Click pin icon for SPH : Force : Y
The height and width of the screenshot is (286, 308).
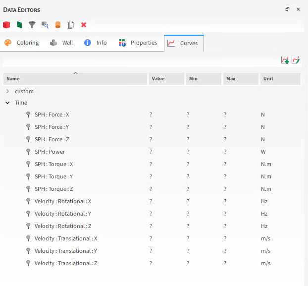(28, 127)
